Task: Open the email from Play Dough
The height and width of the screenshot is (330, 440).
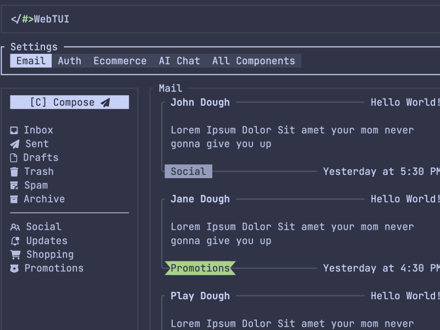Action: pos(200,296)
